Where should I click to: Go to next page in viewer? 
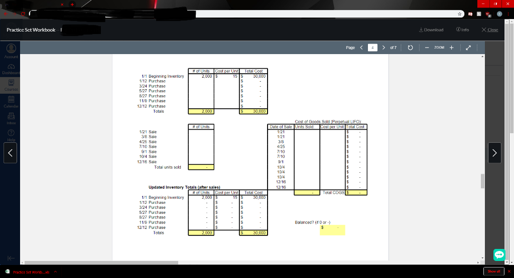click(x=383, y=48)
